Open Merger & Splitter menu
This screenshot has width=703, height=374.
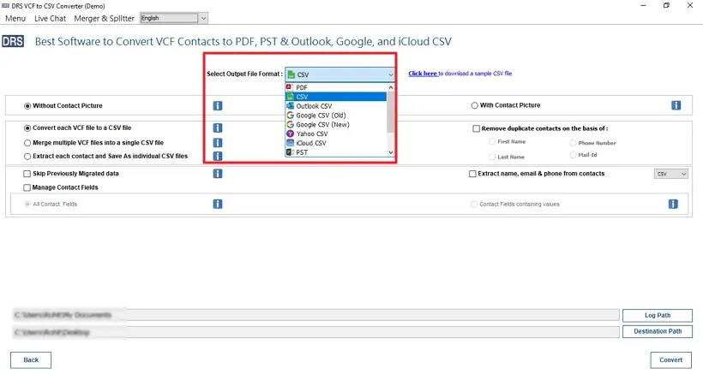pyautogui.click(x=104, y=18)
